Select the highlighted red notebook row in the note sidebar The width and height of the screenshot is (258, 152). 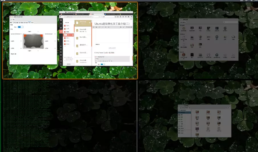pos(69,35)
